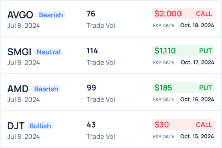Click the Oct. 16, 2024 expiration date

[x=197, y=99]
